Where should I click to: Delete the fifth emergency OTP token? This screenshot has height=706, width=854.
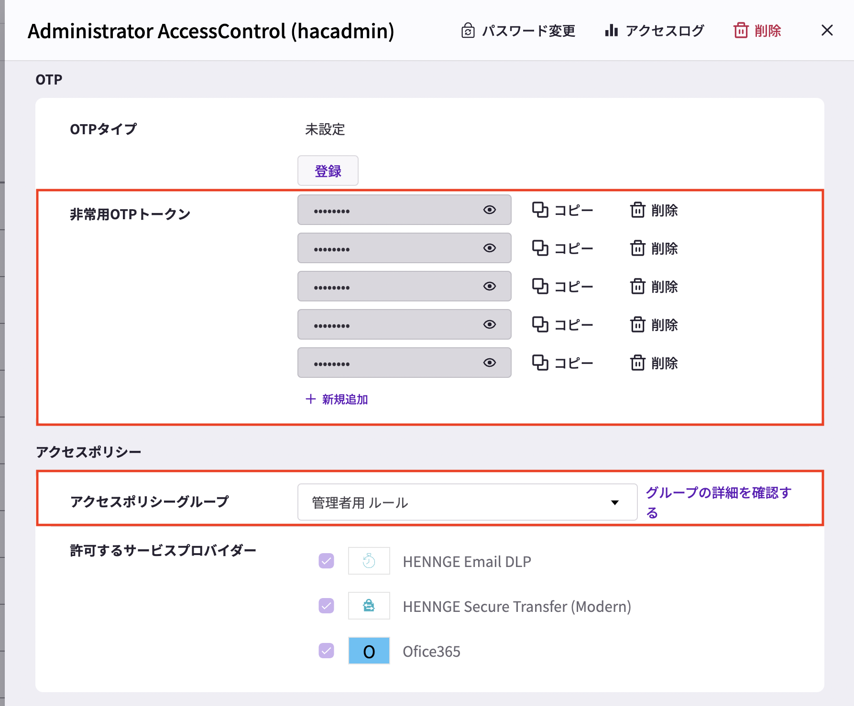pos(654,363)
